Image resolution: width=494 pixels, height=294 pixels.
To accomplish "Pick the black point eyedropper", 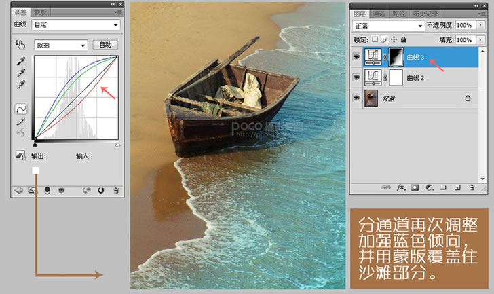I will click(x=21, y=61).
